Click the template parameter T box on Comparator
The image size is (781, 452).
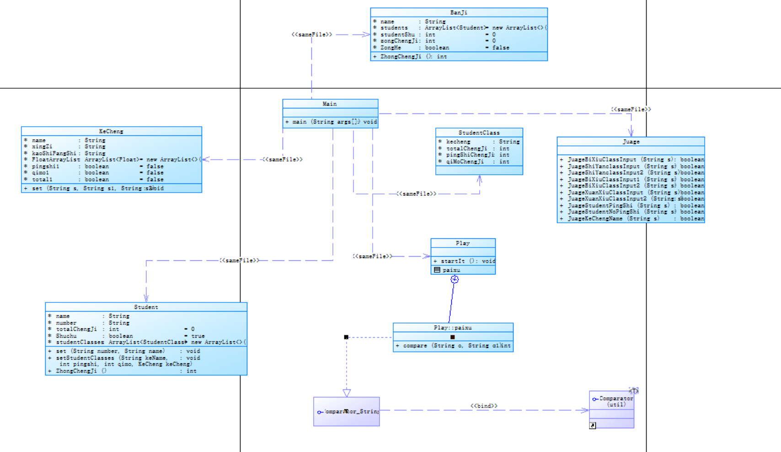634,391
